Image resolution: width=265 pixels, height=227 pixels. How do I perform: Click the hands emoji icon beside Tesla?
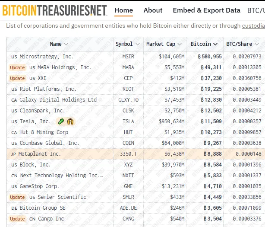tap(70, 121)
